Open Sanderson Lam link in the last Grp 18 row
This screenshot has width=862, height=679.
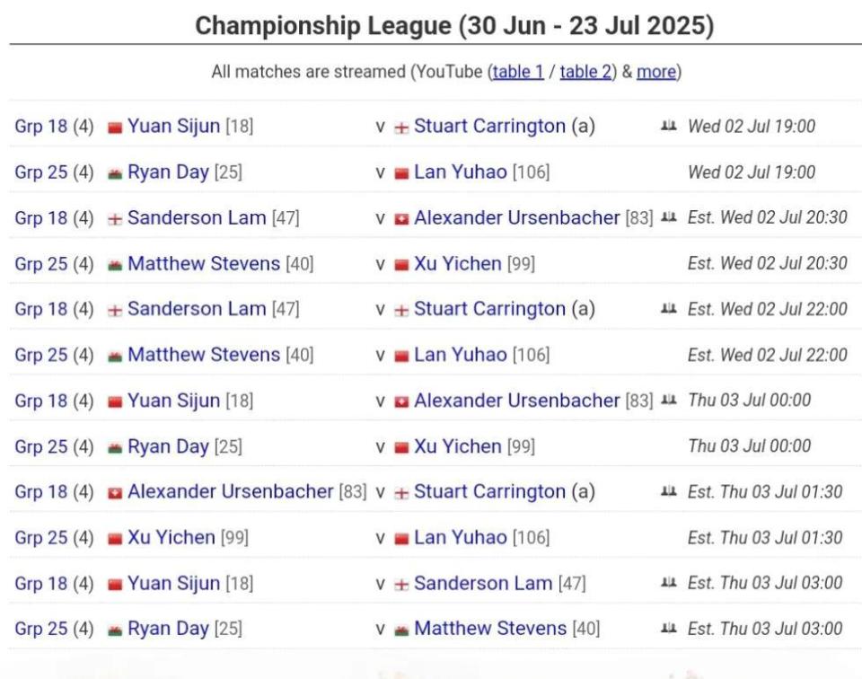[x=483, y=583]
